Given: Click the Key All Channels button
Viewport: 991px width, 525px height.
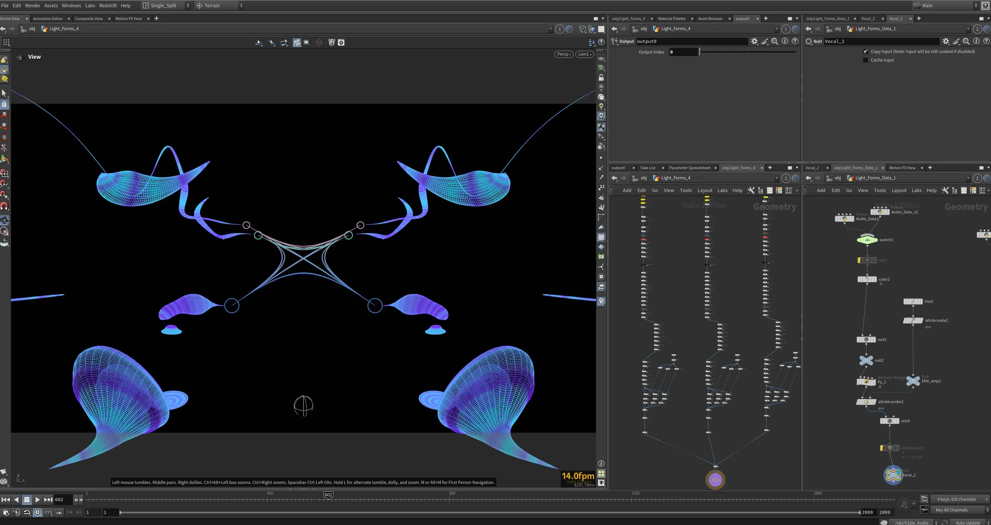Looking at the screenshot, I should point(951,510).
